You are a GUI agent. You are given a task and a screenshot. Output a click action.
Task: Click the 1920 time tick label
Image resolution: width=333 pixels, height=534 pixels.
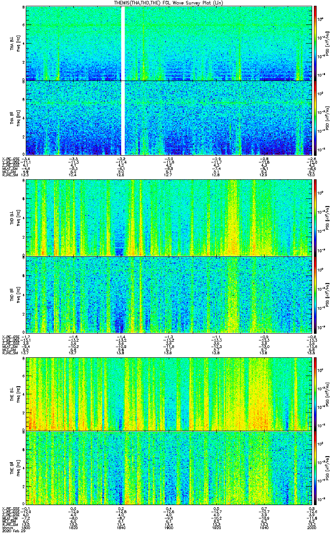[216, 528]
